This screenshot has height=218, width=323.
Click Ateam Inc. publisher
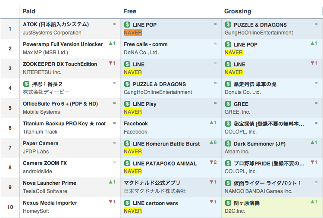tap(237, 152)
